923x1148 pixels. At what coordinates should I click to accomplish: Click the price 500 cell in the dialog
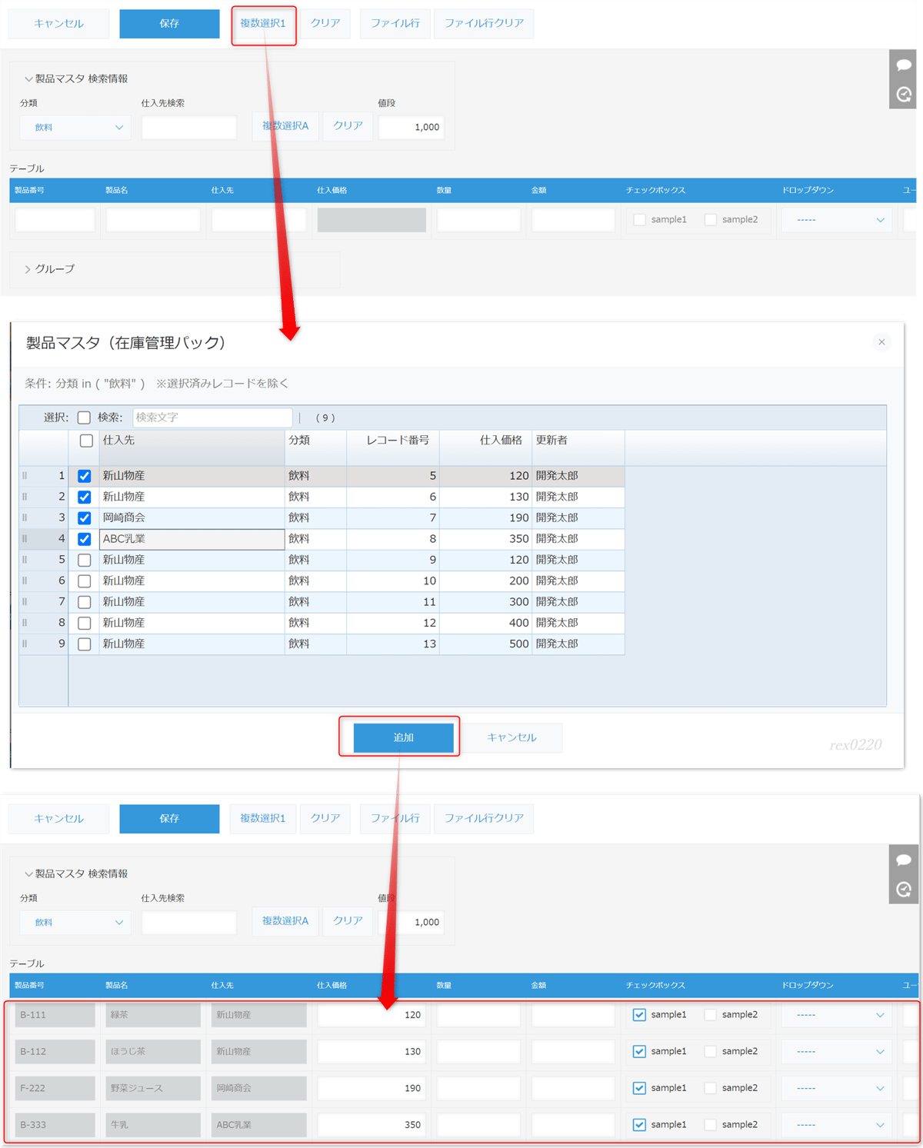485,644
